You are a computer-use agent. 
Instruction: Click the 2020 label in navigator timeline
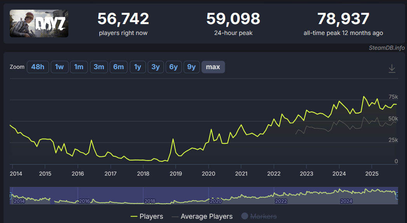pos(216,201)
